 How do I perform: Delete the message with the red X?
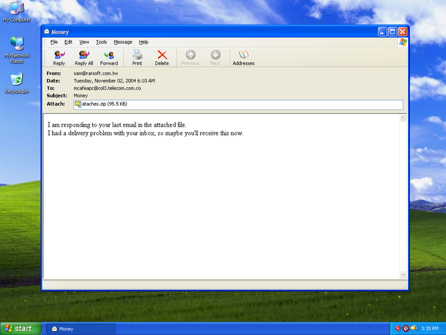(x=162, y=58)
